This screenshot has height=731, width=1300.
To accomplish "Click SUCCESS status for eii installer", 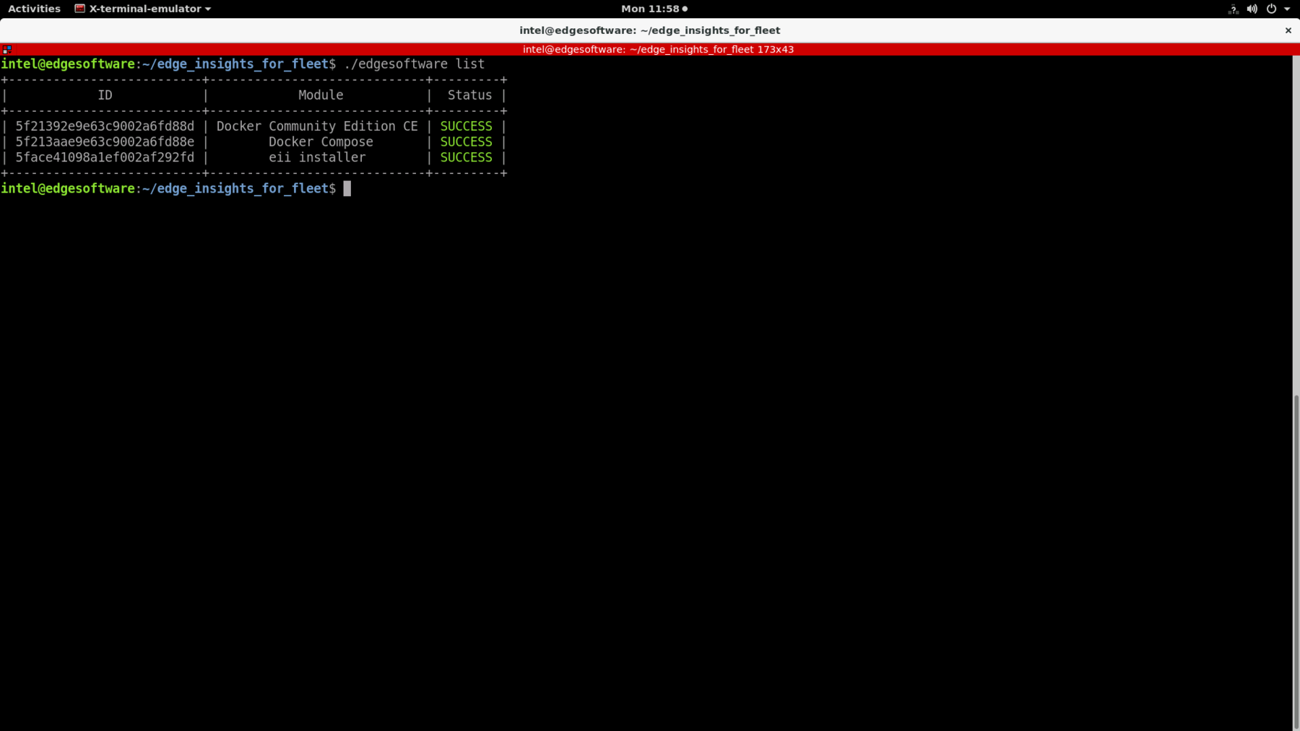I will pos(466,157).
